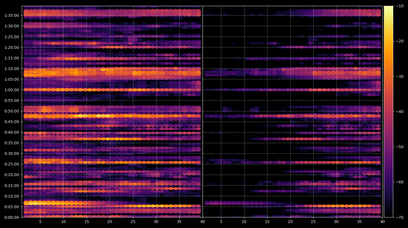Choose the 1:25:00 y-axis label
The height and width of the screenshot is (228, 408).
pos(12,37)
